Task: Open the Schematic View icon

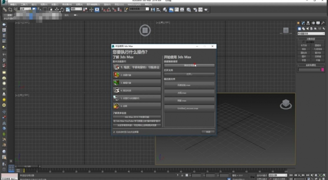Action: pos(182,10)
